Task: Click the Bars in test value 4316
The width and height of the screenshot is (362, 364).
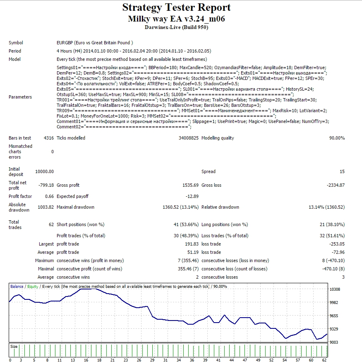Action: (x=49, y=138)
